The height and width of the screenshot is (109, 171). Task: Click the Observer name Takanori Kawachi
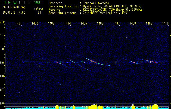pos(96,3)
